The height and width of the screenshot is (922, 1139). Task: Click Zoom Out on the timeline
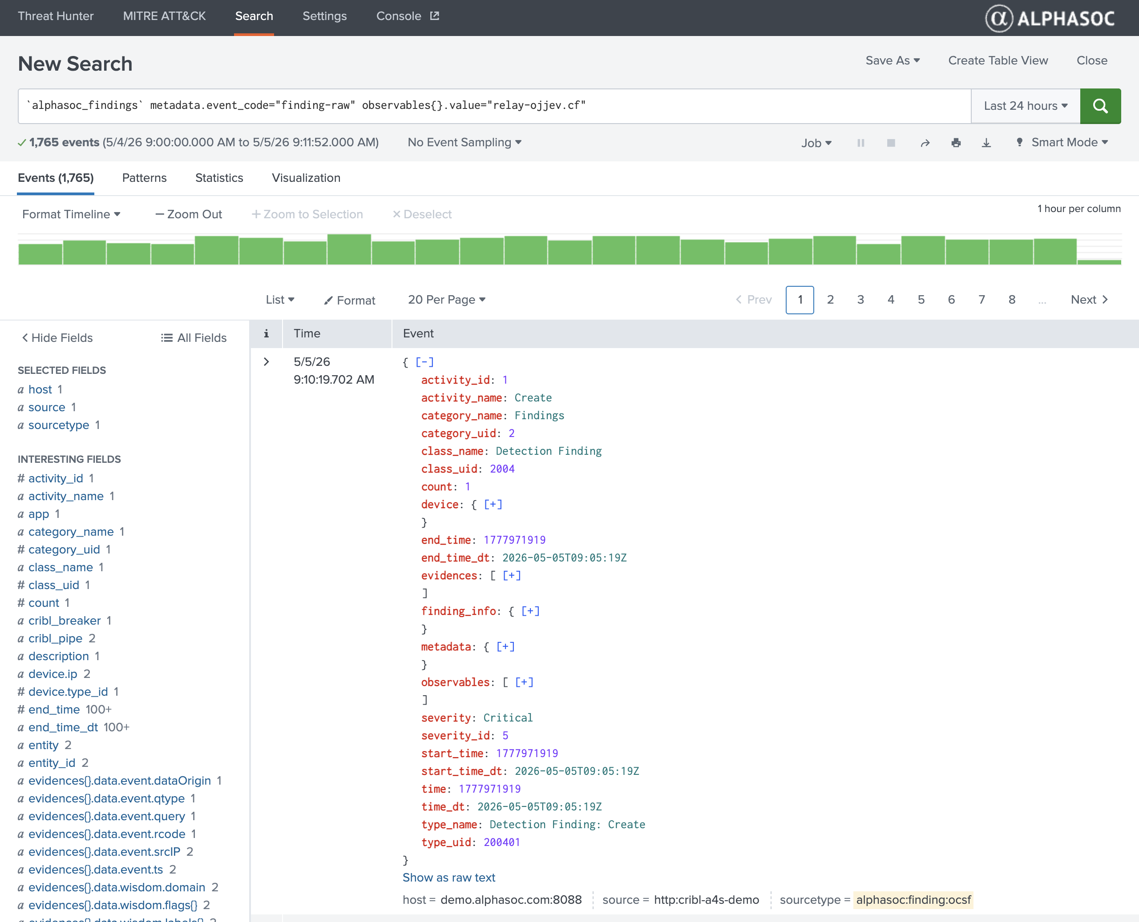(189, 214)
